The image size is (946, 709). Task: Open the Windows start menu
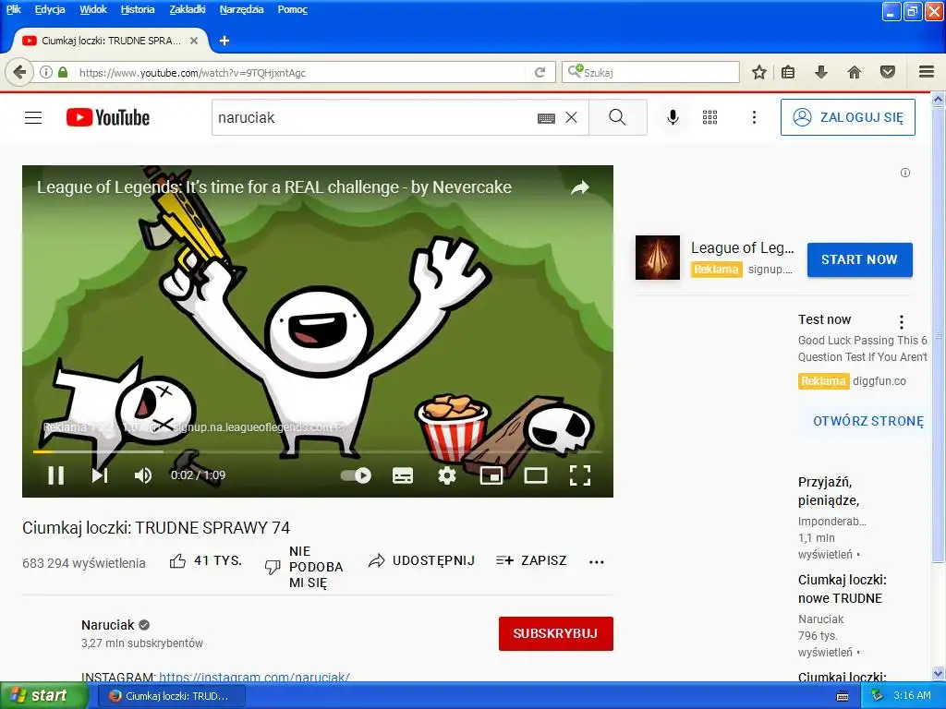pyautogui.click(x=43, y=696)
